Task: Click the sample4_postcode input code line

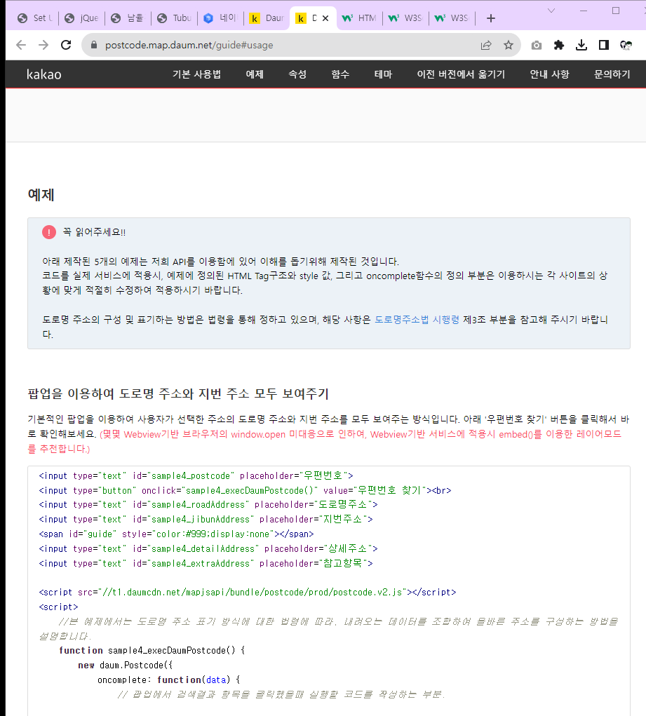Action: click(196, 475)
